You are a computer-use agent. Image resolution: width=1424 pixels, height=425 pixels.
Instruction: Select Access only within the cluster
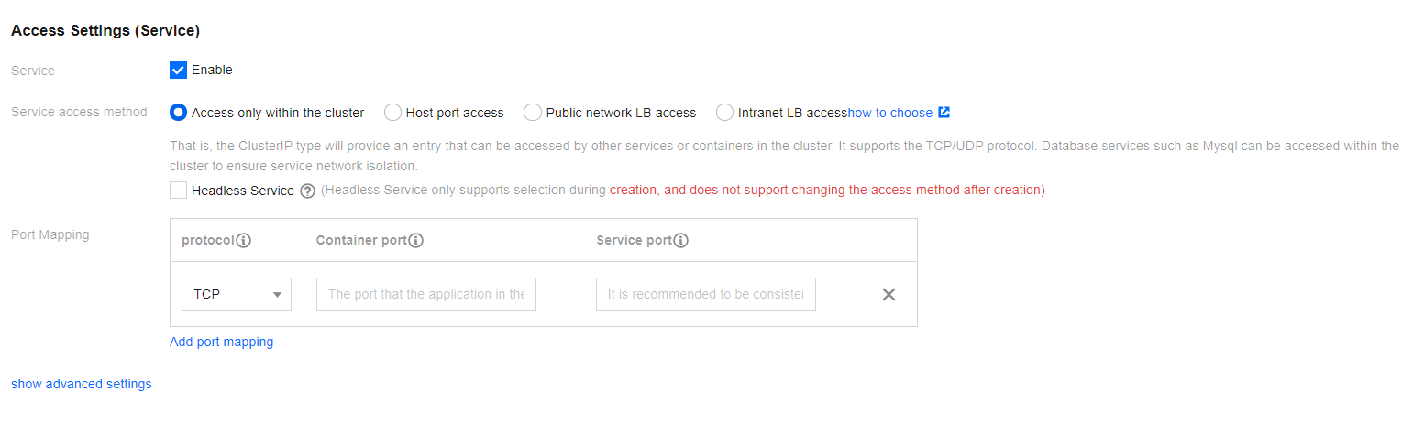[x=178, y=113]
